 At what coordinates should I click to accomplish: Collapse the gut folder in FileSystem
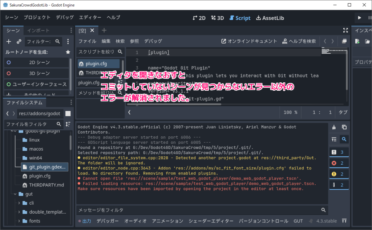tap(15, 194)
